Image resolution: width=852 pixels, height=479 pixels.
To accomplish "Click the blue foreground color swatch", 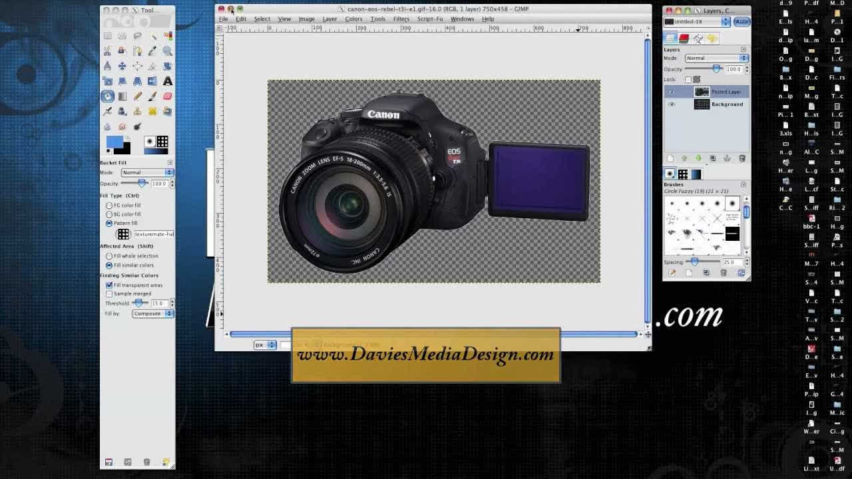I will [114, 142].
